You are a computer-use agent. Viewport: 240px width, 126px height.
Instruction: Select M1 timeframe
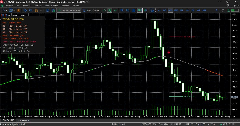click(x=159, y=10)
